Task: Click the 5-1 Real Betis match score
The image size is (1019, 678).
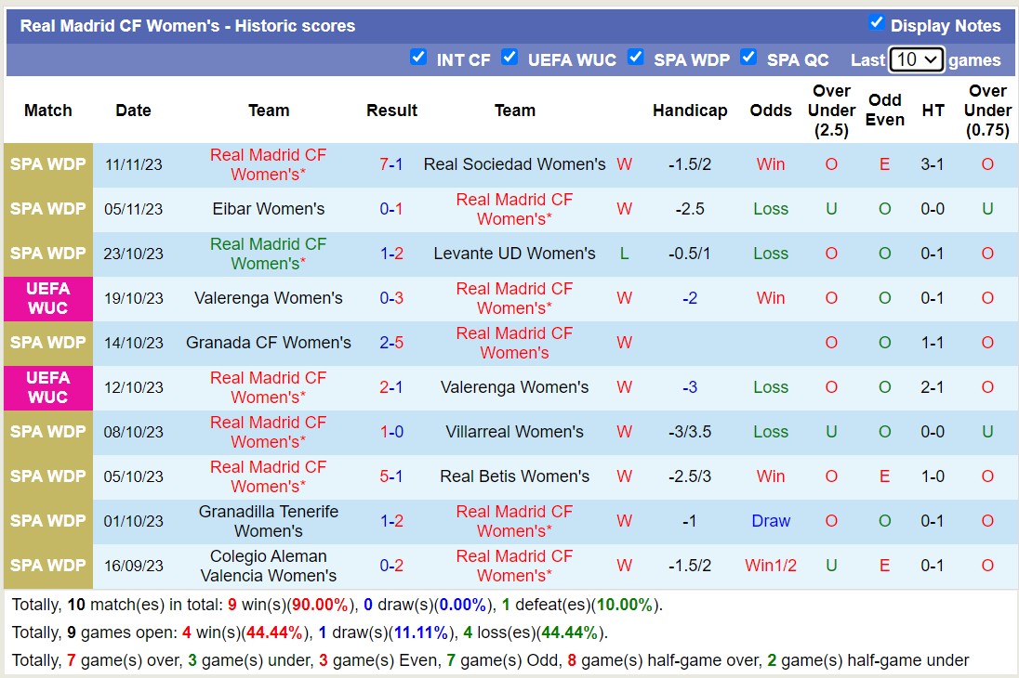Action: [391, 476]
